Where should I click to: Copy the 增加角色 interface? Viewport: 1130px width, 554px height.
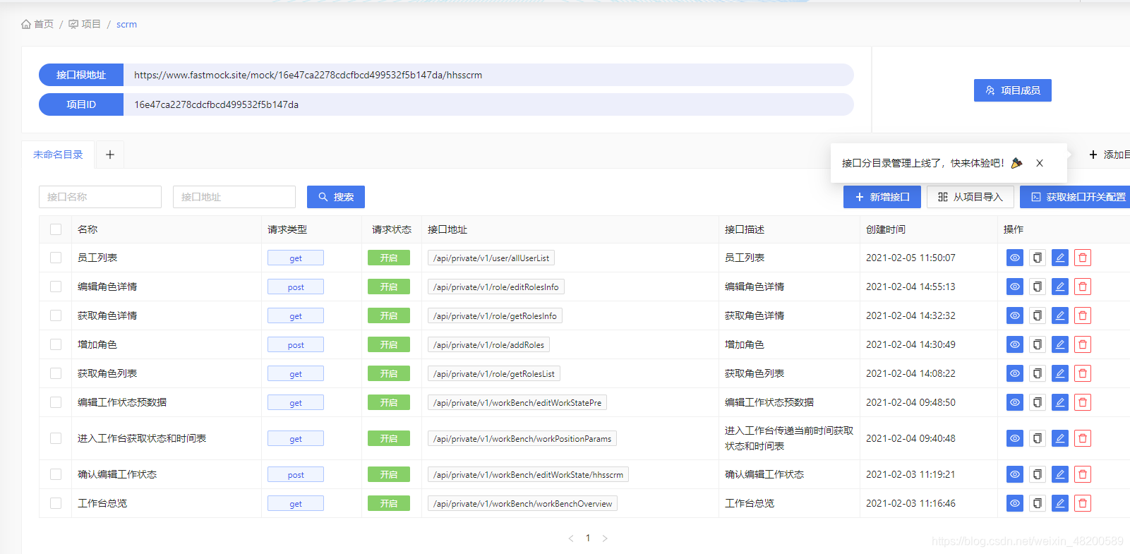coord(1037,344)
